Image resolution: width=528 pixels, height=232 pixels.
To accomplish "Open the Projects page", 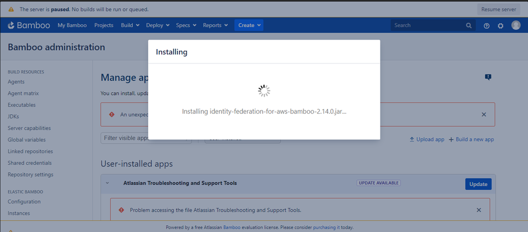I will (104, 25).
